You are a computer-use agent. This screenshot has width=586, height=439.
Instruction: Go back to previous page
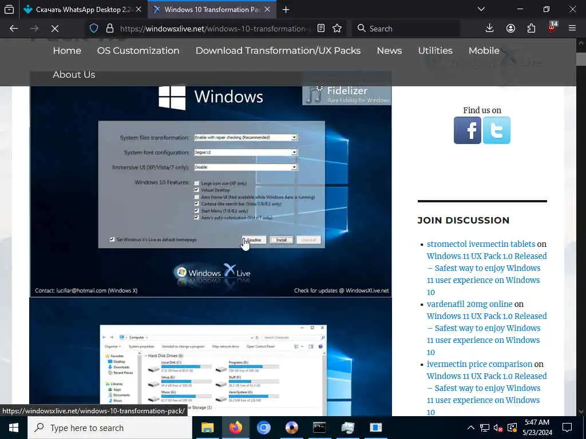(x=14, y=29)
